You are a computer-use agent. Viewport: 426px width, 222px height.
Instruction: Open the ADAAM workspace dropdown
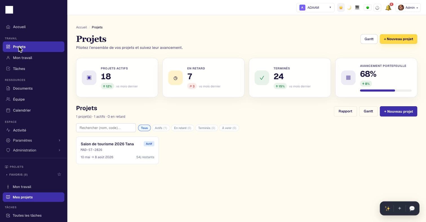315,8
